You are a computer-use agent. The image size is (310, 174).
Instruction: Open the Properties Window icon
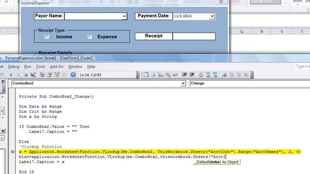(49, 75)
